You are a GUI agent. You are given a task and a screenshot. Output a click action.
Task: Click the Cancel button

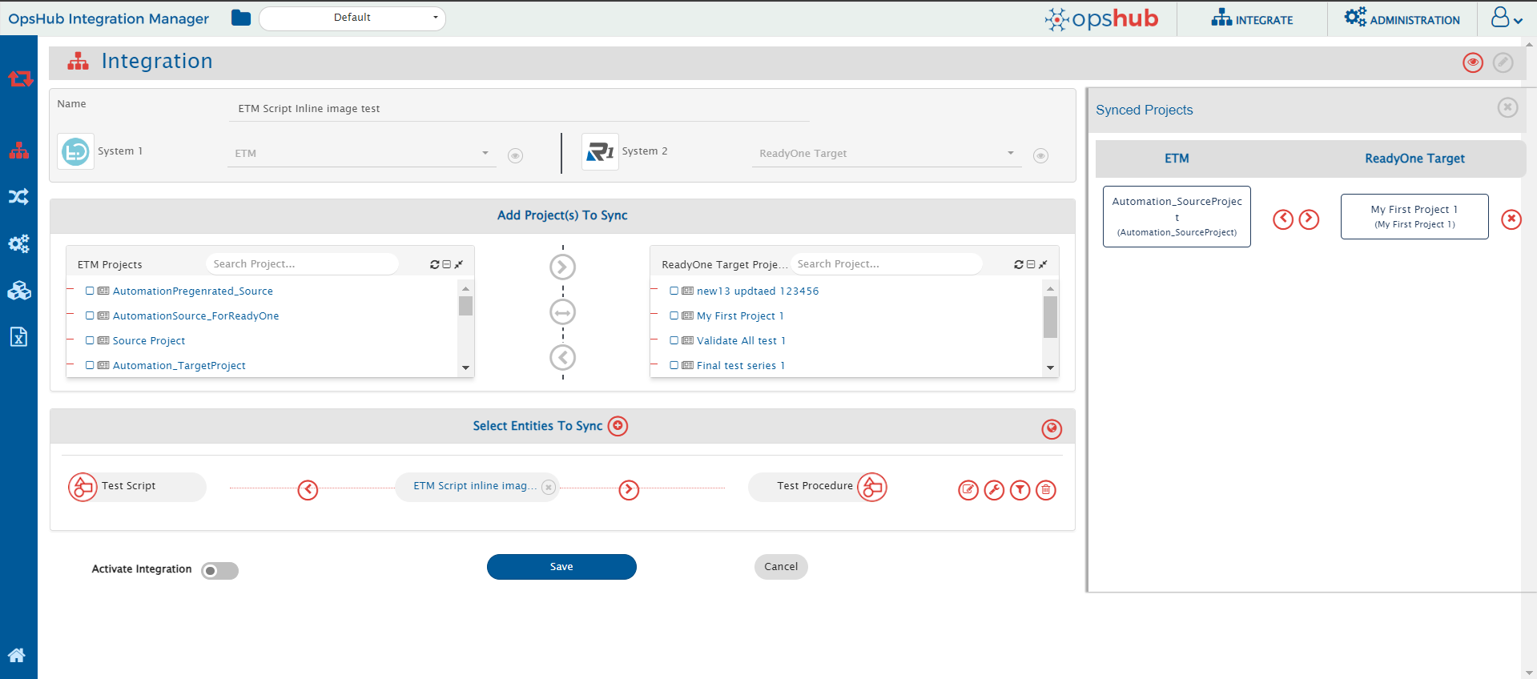[780, 567]
